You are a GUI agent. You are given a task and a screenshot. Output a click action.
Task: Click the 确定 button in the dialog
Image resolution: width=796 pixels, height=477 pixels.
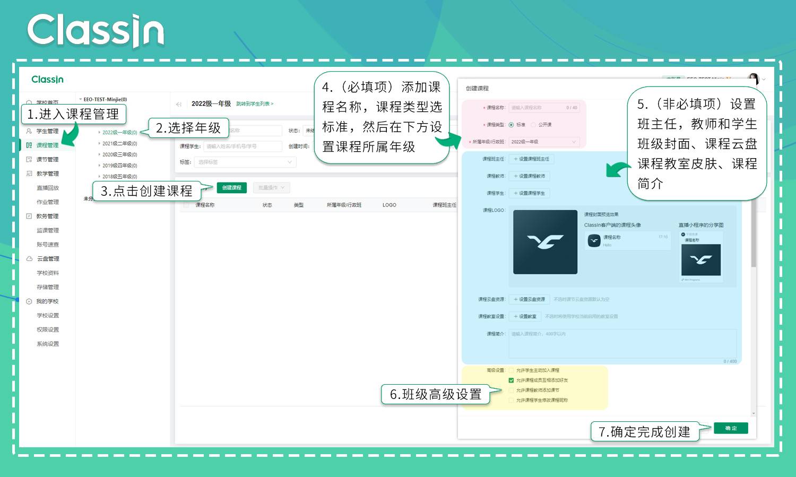pos(731,428)
